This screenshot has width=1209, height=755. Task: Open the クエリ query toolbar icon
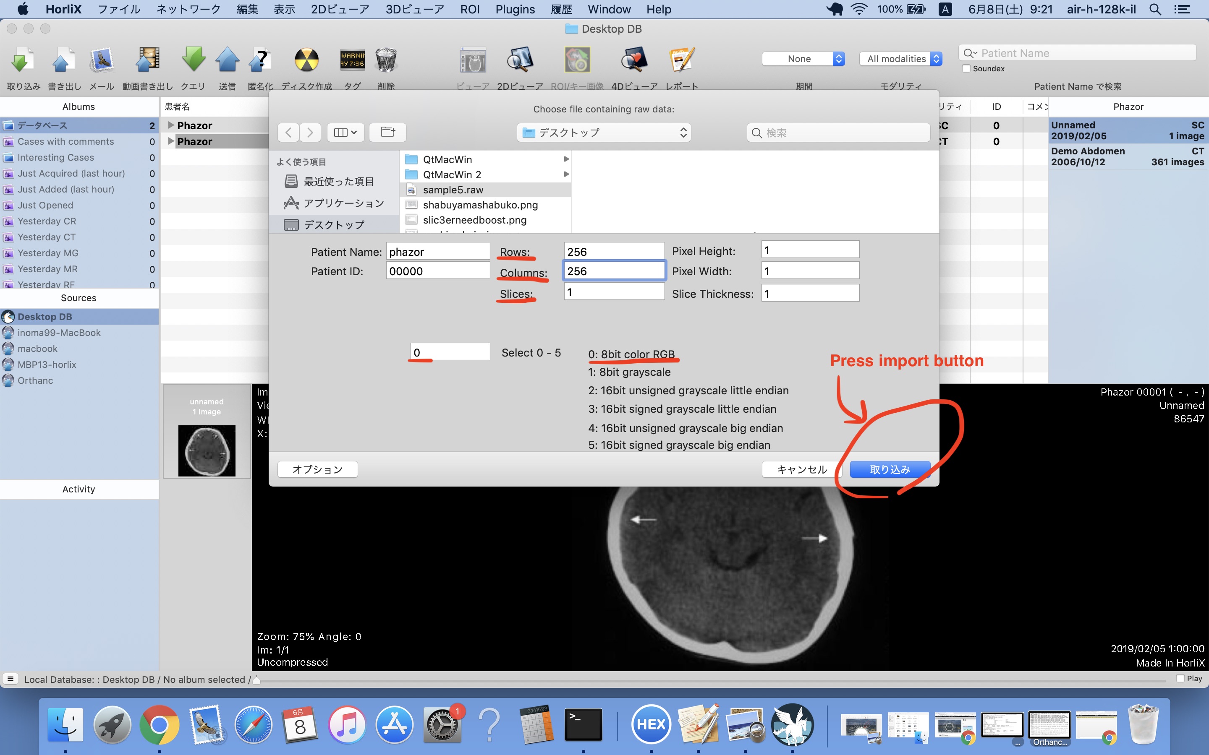(194, 60)
